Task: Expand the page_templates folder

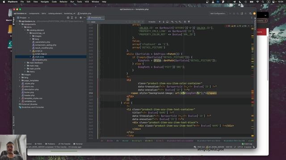Action: [x=20, y=80]
